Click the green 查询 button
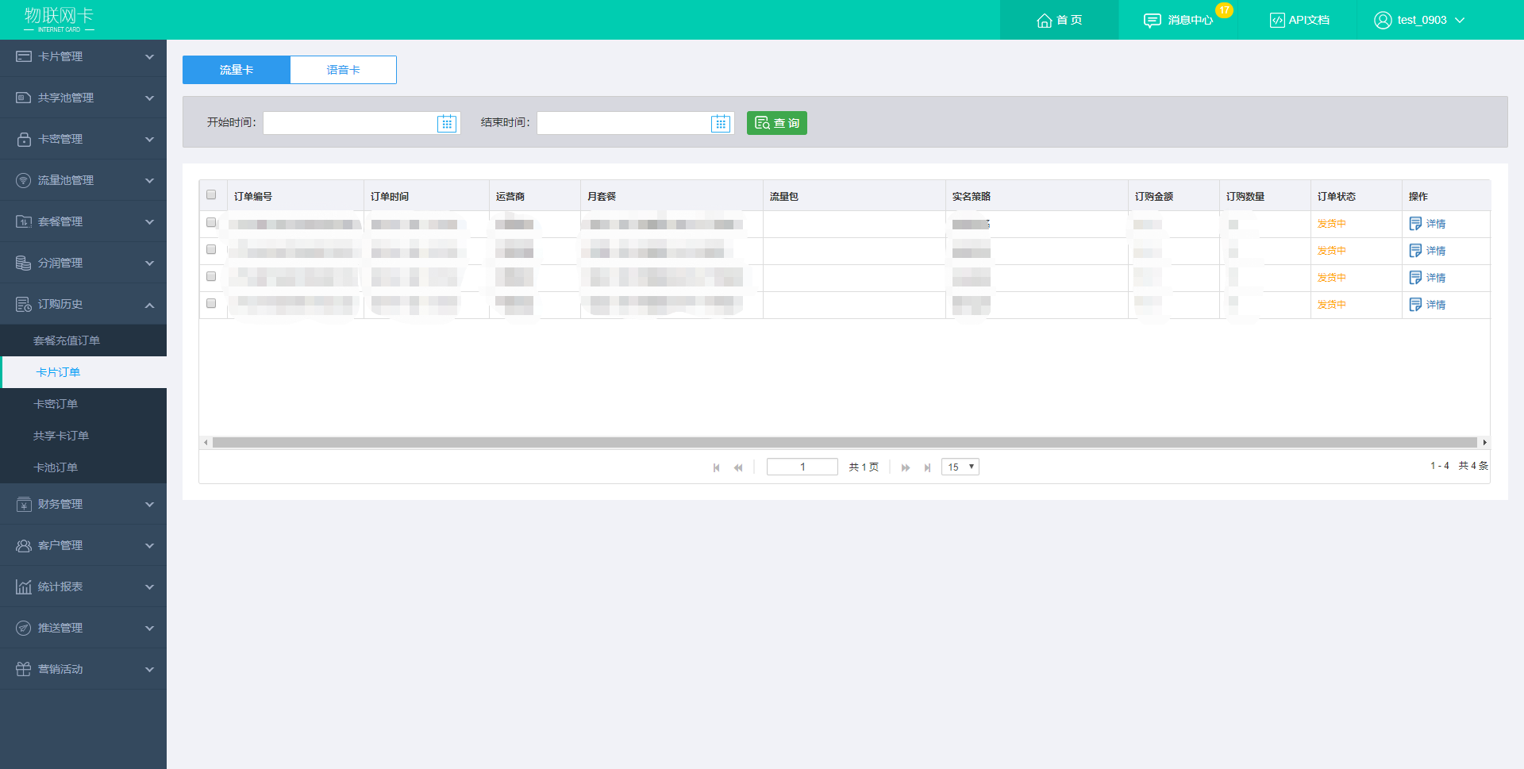Screen dimensions: 1524x769 tap(777, 123)
